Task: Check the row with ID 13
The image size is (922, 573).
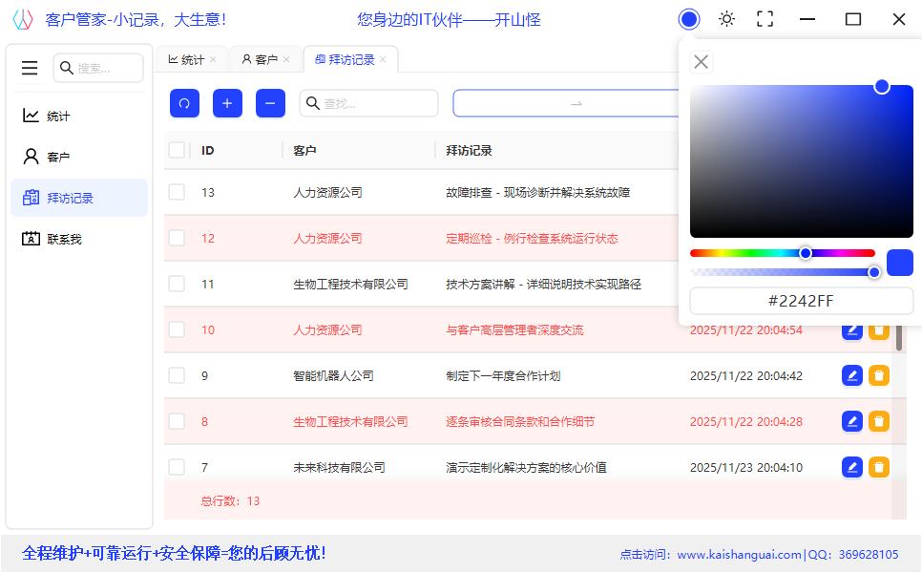Action: (x=177, y=192)
